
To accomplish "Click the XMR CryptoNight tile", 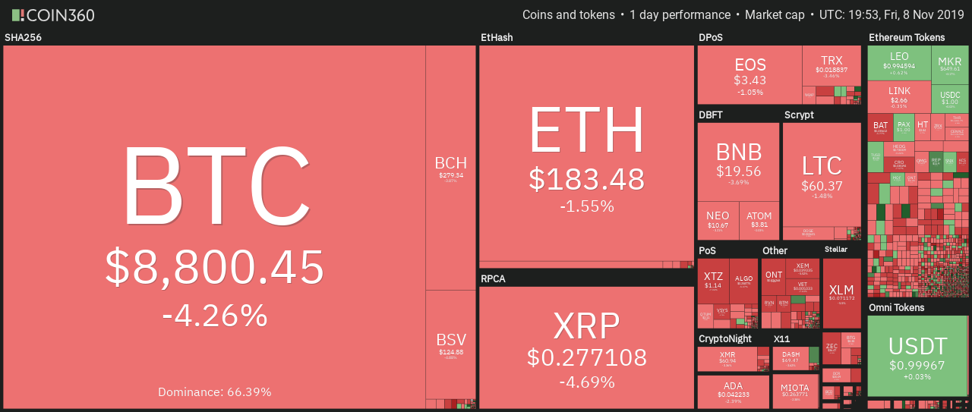I will (x=727, y=359).
